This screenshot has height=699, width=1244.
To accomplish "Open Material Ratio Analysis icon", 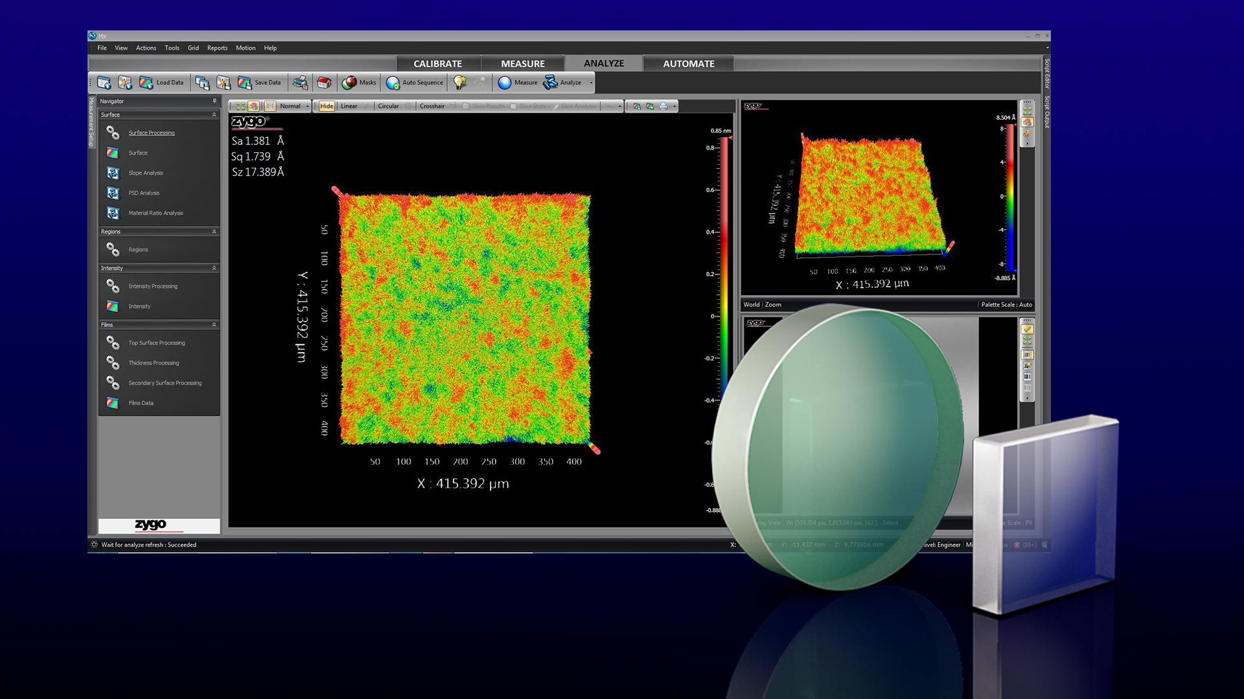I will [113, 213].
